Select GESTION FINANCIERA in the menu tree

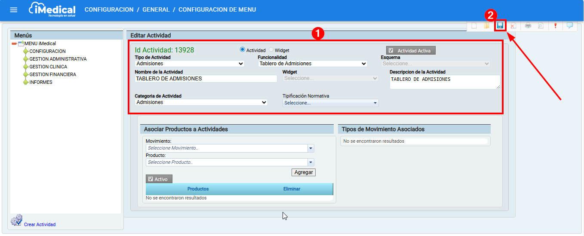coord(52,74)
